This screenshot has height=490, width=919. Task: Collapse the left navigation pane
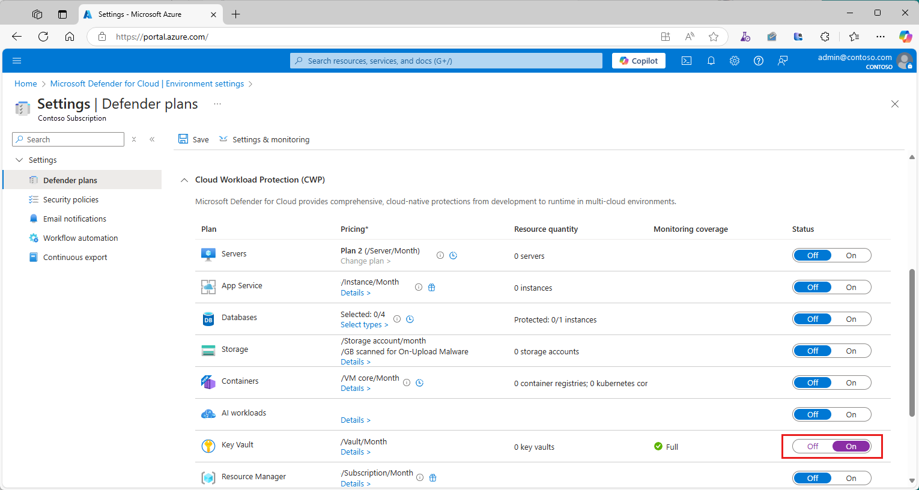pyautogui.click(x=152, y=139)
